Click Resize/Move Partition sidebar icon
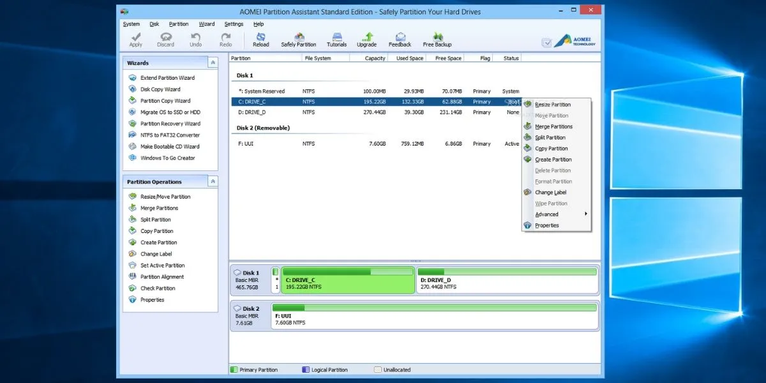This screenshot has width=766, height=383. click(x=133, y=197)
